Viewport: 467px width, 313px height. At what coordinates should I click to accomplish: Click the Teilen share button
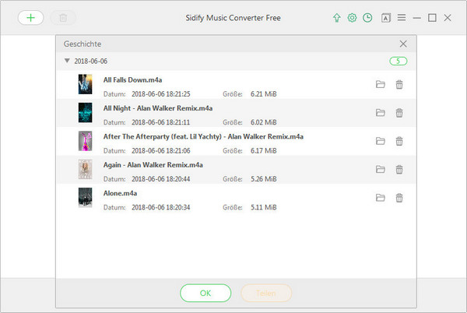pos(266,293)
